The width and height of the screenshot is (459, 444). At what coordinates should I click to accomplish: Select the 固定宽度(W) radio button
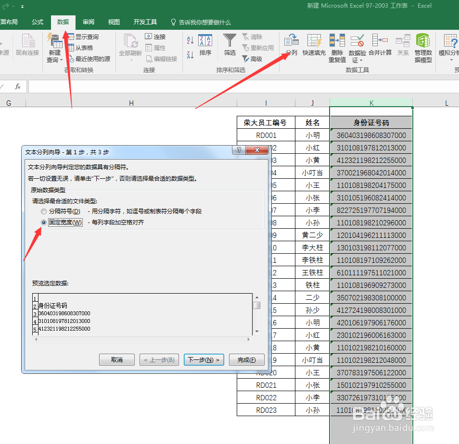pos(44,222)
